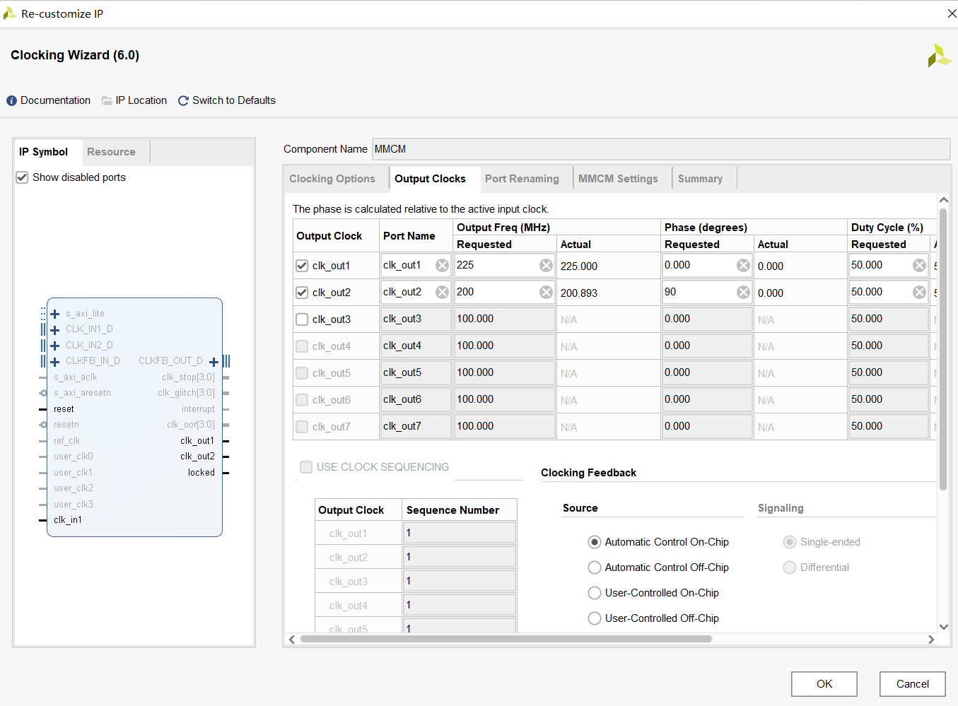Image resolution: width=958 pixels, height=706 pixels.
Task: Clear the clk_out2 requested phase 90
Action: coord(743,293)
